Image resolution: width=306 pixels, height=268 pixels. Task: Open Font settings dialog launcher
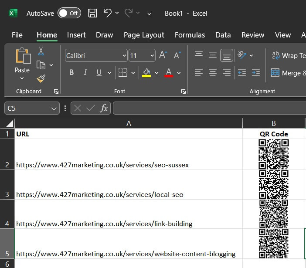(183, 92)
